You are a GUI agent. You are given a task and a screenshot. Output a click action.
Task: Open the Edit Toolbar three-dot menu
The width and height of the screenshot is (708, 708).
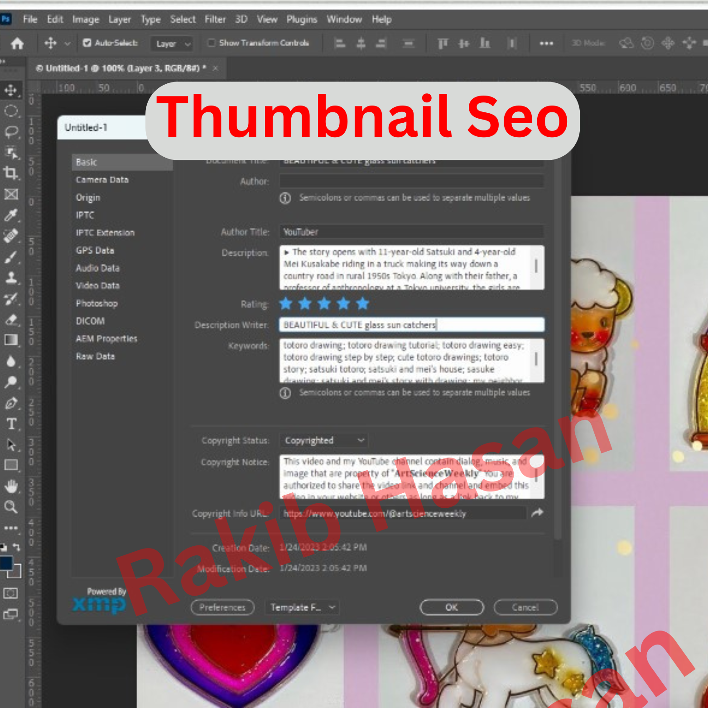click(x=11, y=528)
